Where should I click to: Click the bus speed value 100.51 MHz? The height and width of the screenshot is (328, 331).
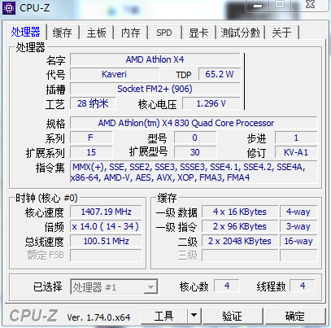tap(106, 241)
